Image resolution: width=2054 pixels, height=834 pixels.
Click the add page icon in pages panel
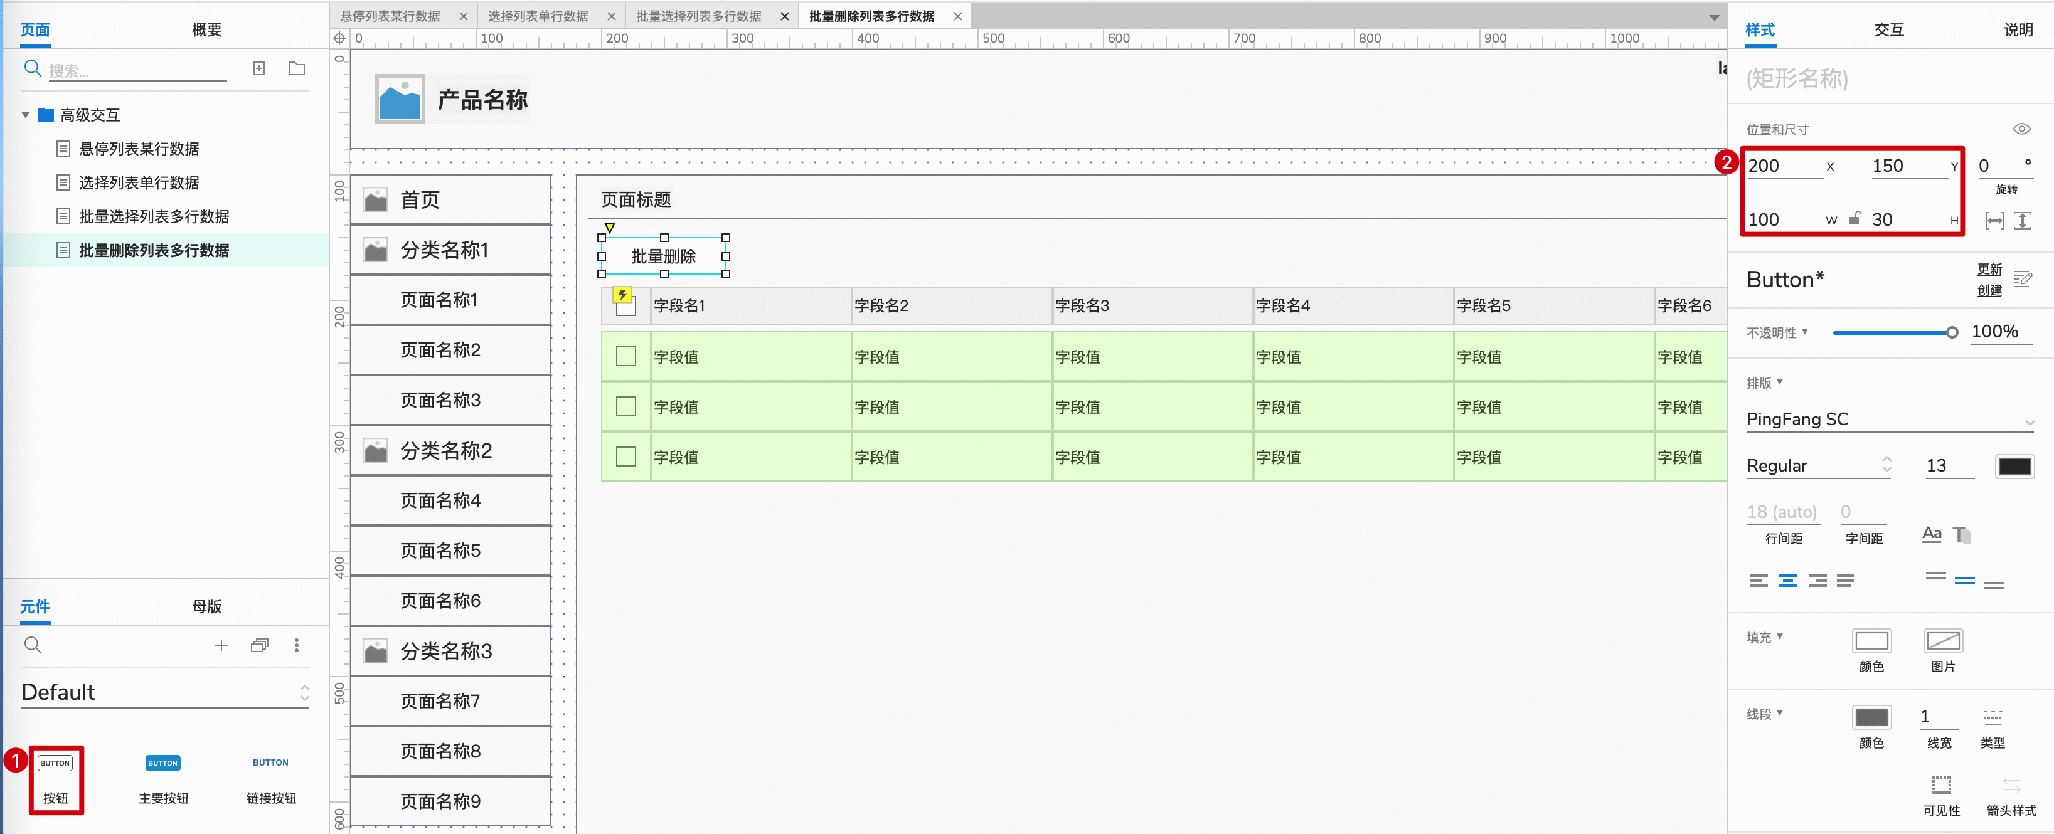(259, 68)
